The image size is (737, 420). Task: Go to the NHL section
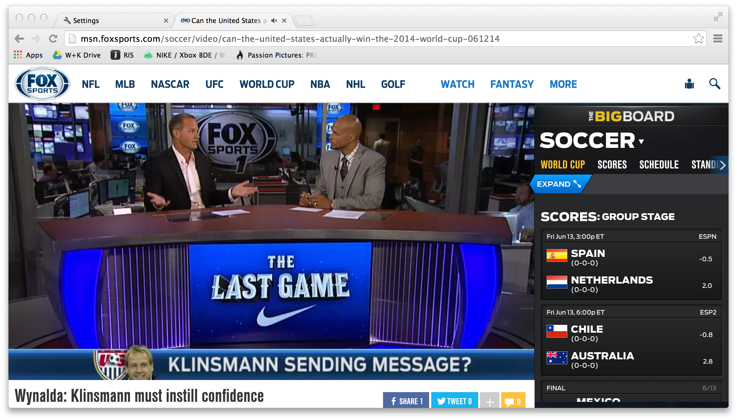point(355,84)
